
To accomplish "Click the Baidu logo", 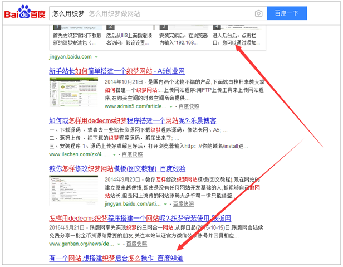I will click(24, 13).
